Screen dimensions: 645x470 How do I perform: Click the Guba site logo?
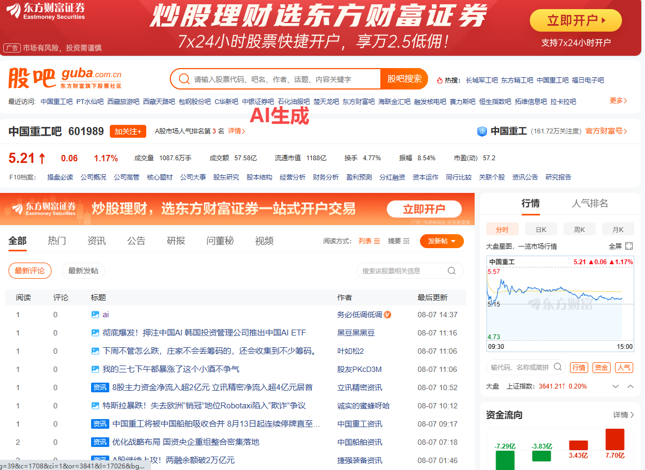pyautogui.click(x=65, y=78)
